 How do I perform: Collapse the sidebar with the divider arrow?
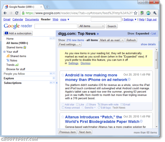(57, 83)
